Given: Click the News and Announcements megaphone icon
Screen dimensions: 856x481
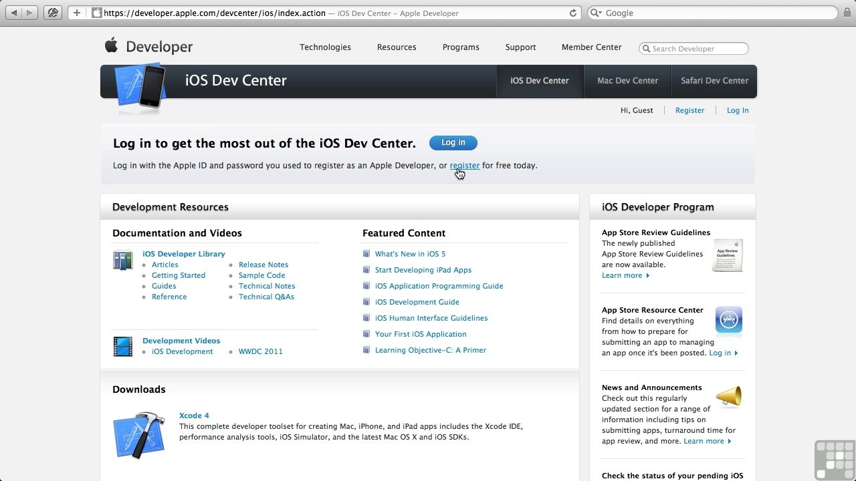Looking at the screenshot, I should pyautogui.click(x=729, y=397).
